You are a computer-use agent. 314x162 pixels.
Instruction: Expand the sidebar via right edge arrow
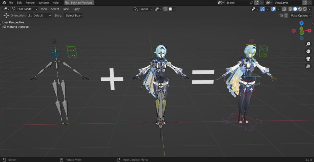tap(313, 24)
